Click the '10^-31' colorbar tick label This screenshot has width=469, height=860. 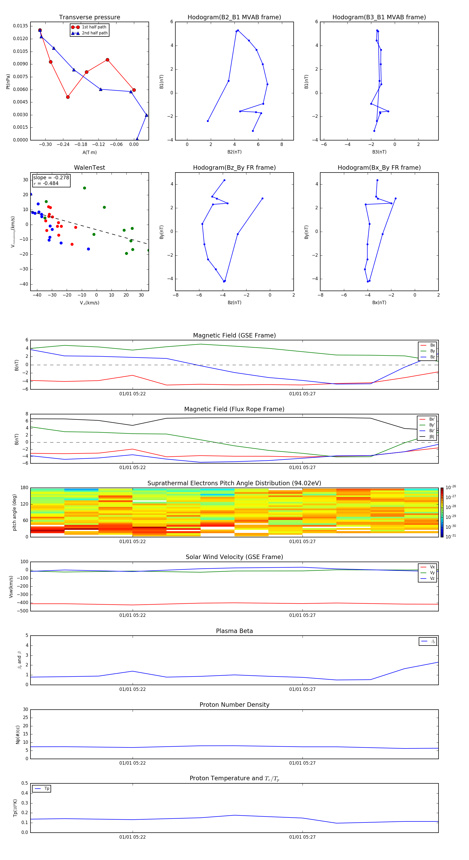451,537
